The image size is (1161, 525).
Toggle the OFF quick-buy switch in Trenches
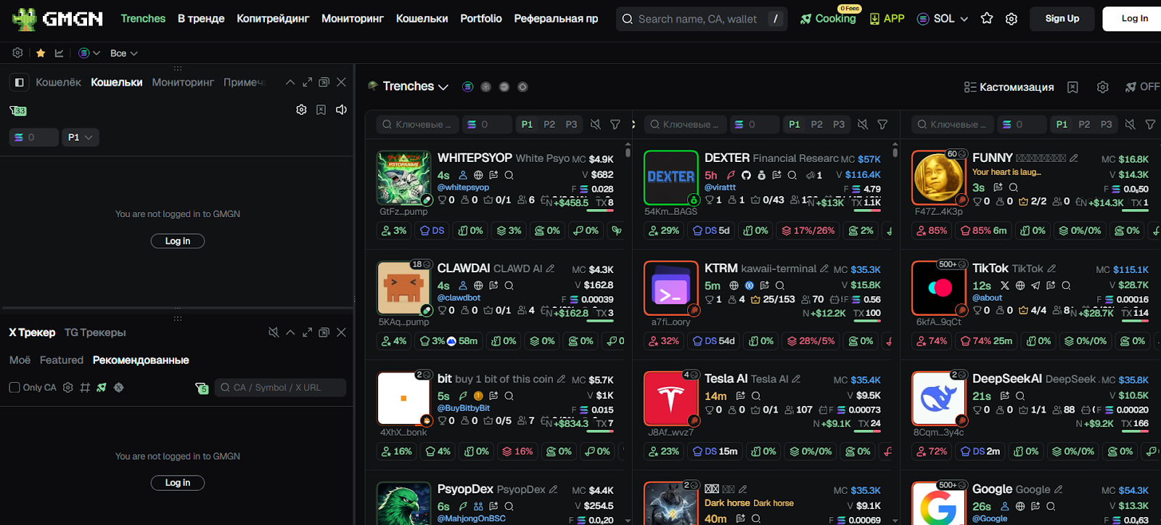click(1142, 87)
